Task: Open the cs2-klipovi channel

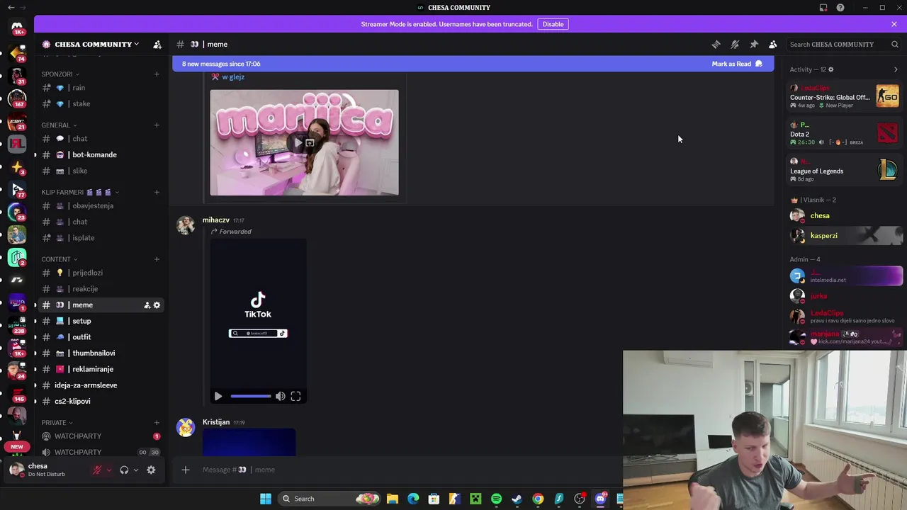Action: click(101, 401)
